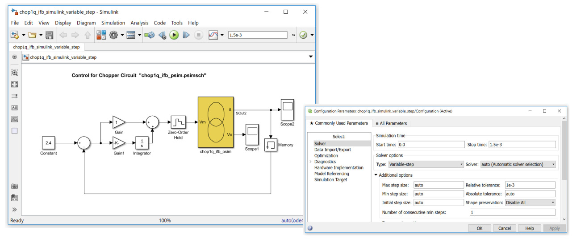This screenshot has height=243, width=585.
Task: Click the Step Back toolbar icon
Action: 162,35
